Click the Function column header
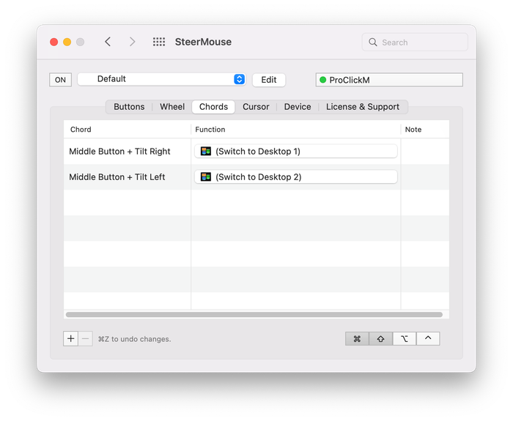The height and width of the screenshot is (421, 513). [x=296, y=130]
